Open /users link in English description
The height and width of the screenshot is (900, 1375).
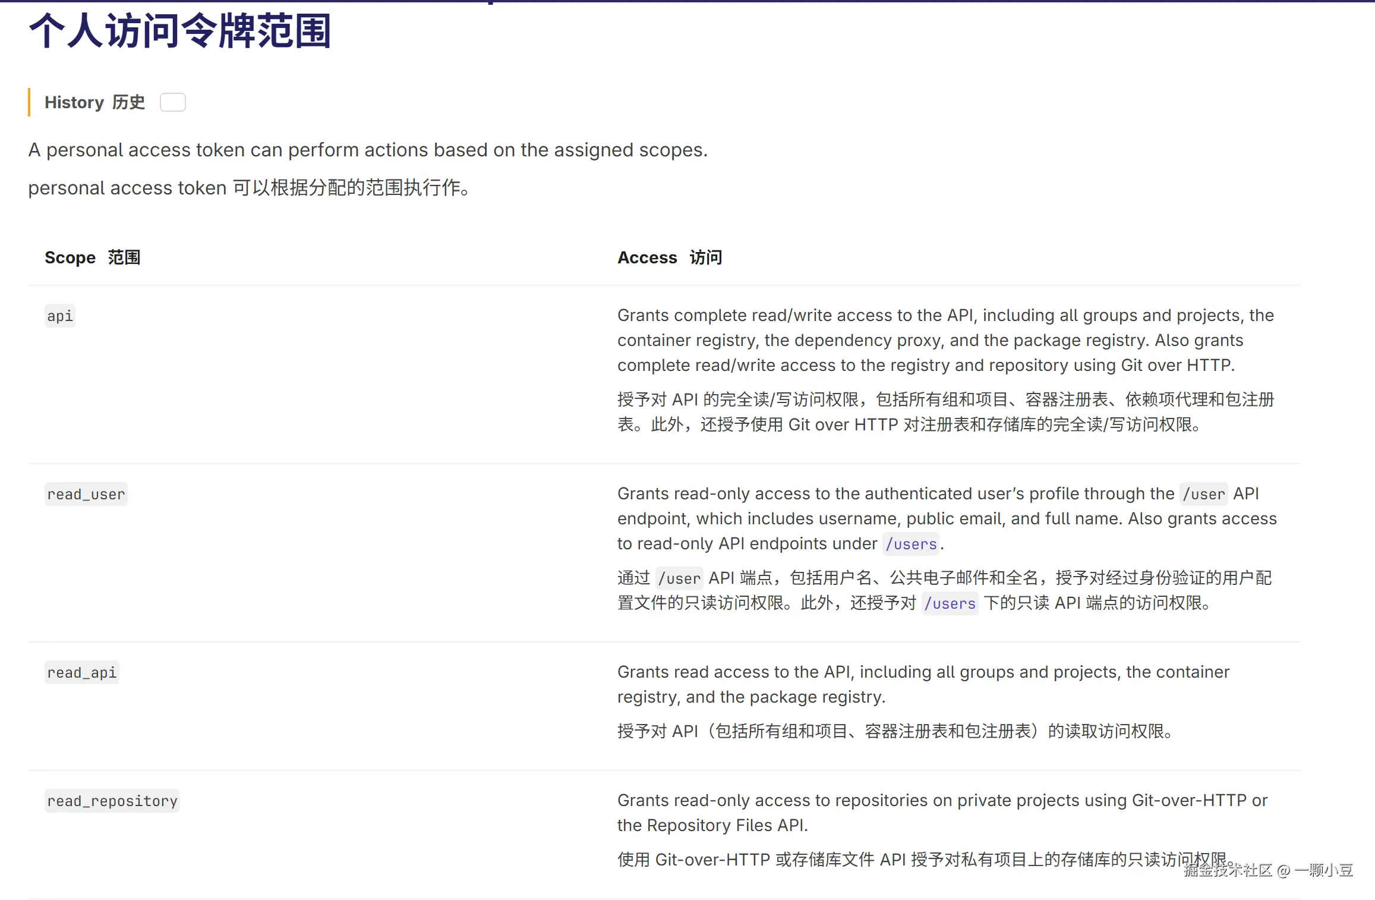click(x=911, y=544)
